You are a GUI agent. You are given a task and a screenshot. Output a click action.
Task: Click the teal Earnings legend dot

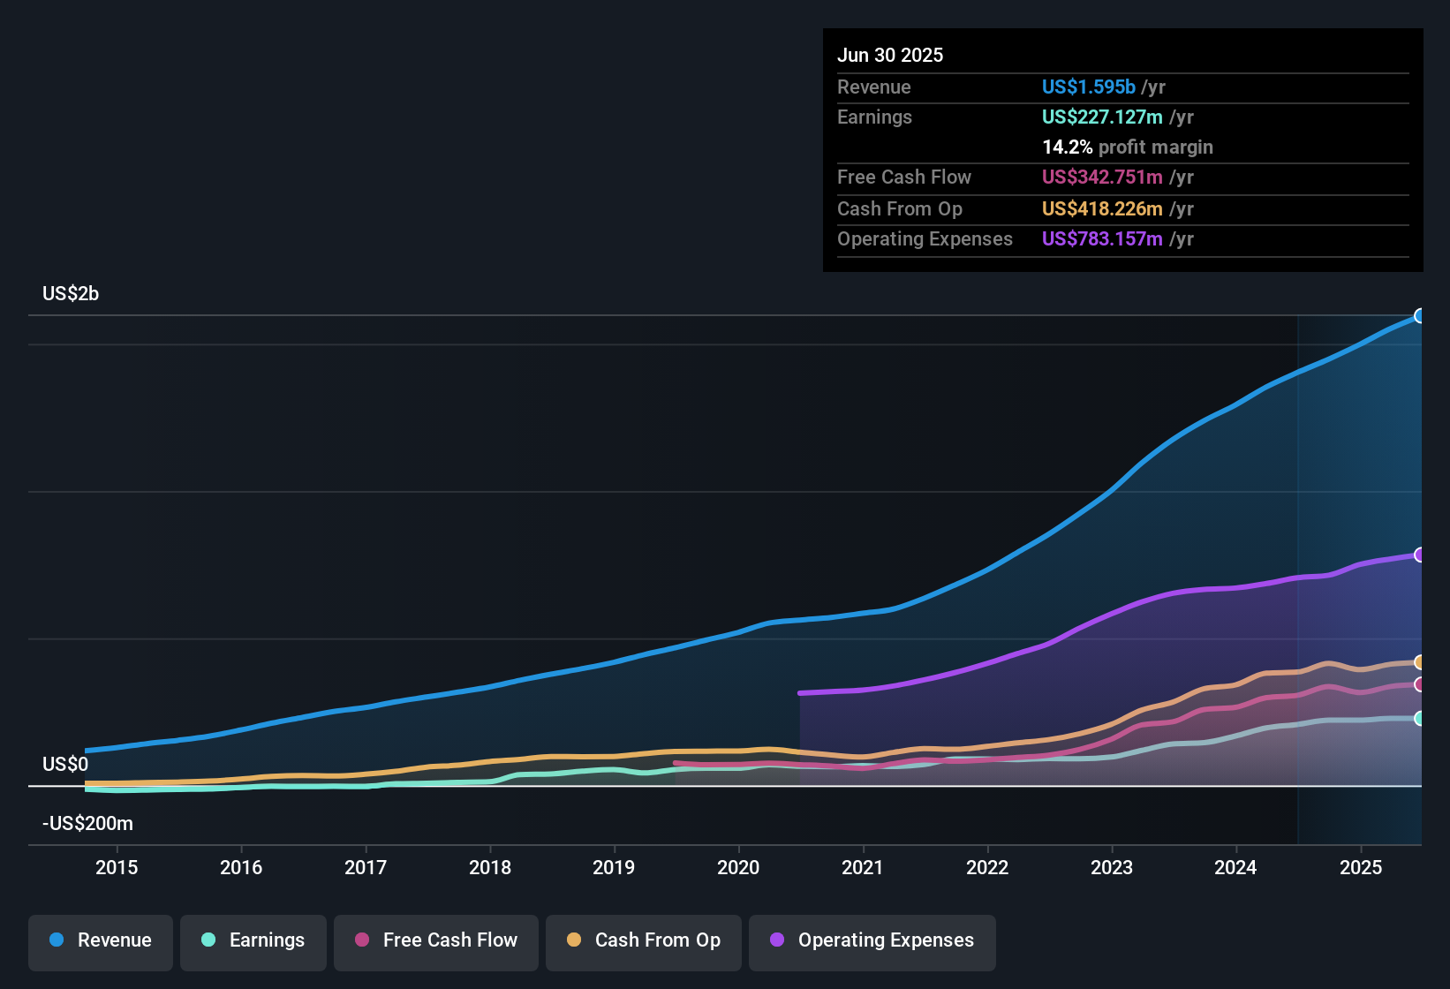[x=208, y=940]
